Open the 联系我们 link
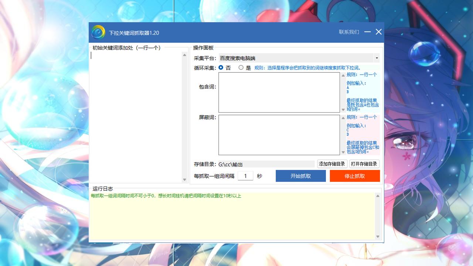 pyautogui.click(x=349, y=32)
